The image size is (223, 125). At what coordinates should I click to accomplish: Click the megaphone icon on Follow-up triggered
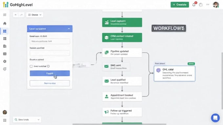coord(107,112)
